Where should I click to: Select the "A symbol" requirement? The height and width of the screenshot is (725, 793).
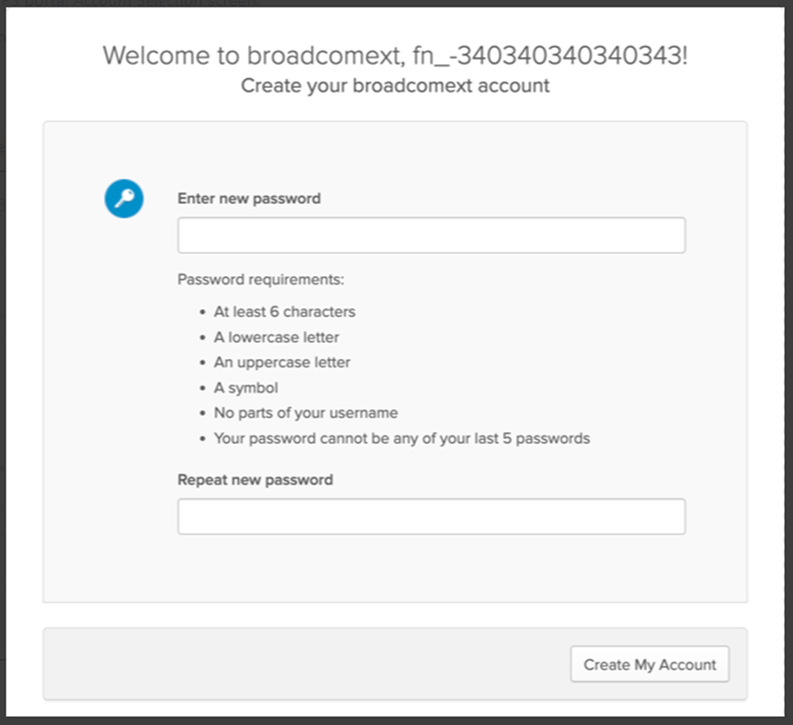pos(246,387)
